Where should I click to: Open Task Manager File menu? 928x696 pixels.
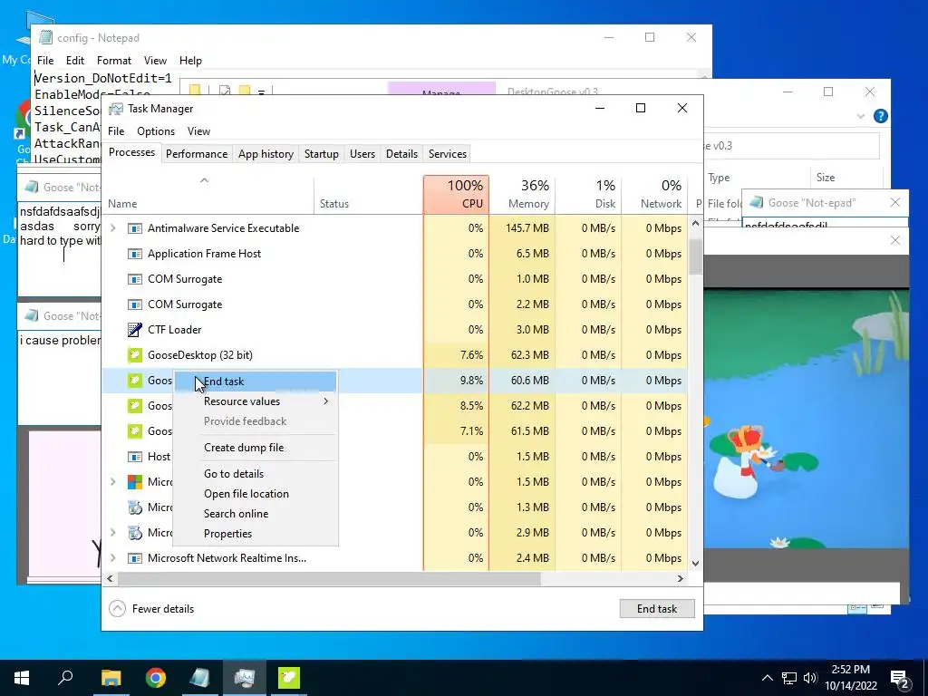tap(116, 131)
